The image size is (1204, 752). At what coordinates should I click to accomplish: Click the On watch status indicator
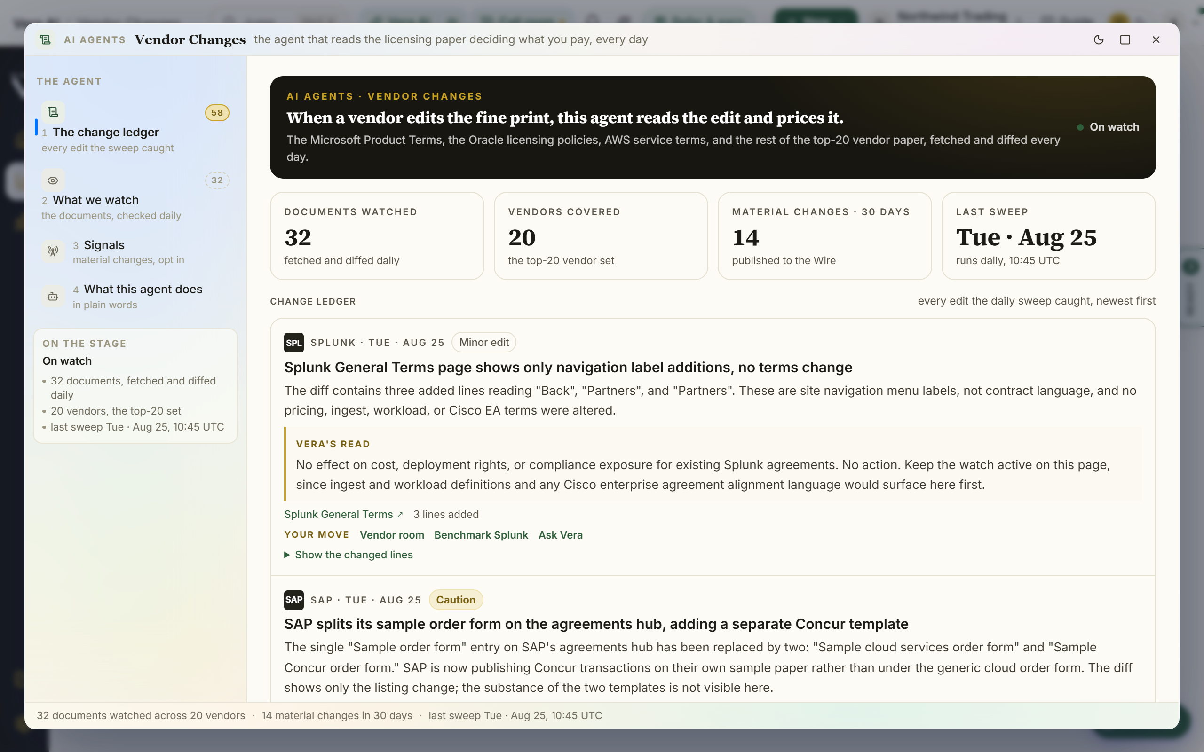click(1108, 127)
